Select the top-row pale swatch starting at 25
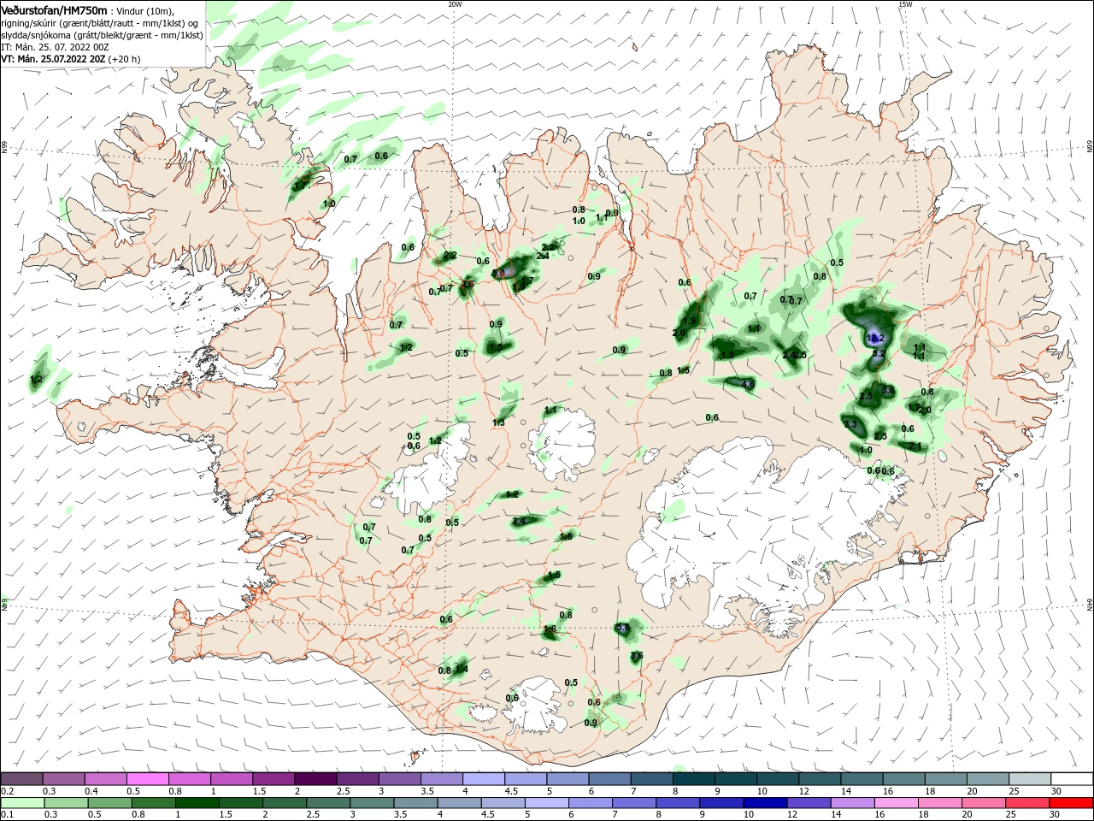The width and height of the screenshot is (1094, 821). coord(1029,778)
